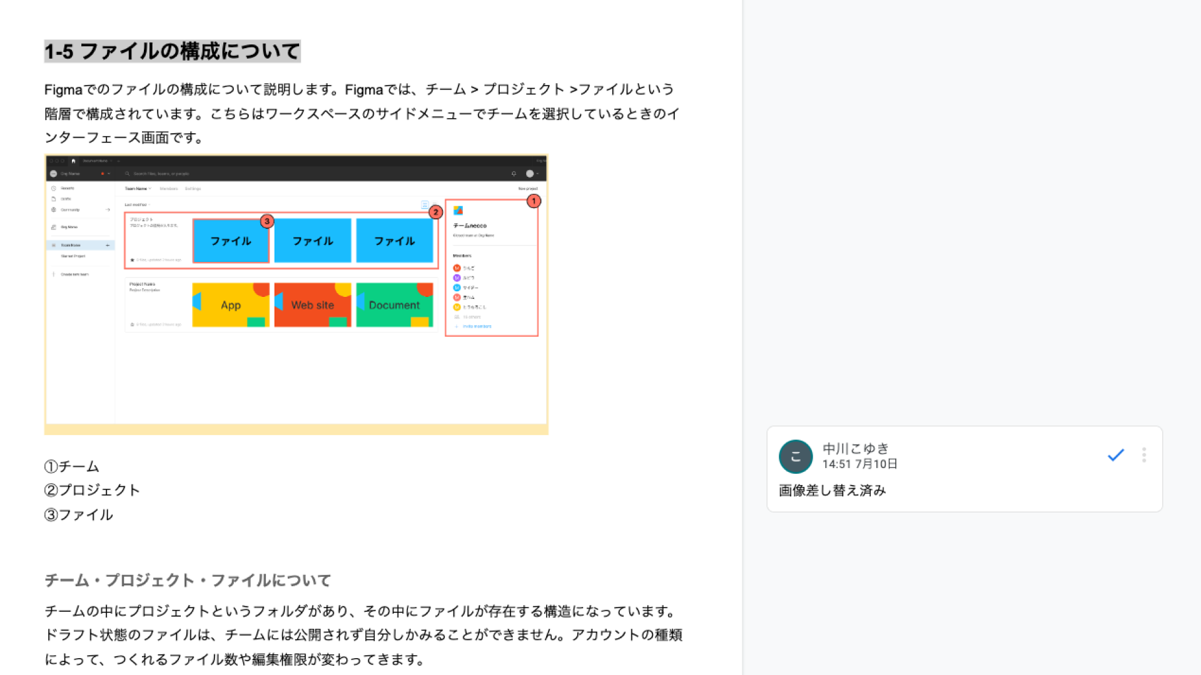Image resolution: width=1201 pixels, height=675 pixels.
Task: Click the list line ②プロジェクト
Action: tap(93, 490)
